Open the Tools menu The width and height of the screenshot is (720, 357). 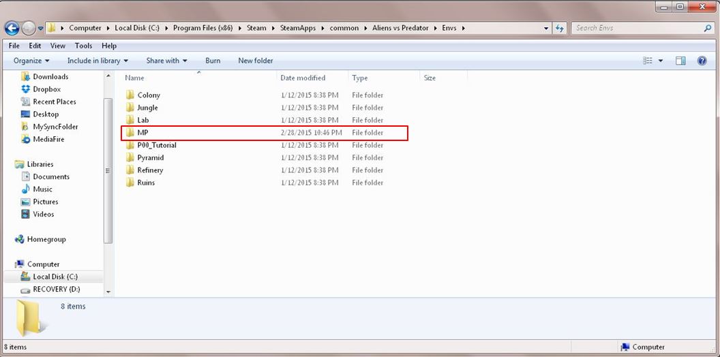click(x=84, y=46)
